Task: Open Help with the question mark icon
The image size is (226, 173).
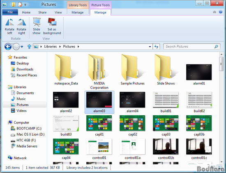Action: pos(221,12)
